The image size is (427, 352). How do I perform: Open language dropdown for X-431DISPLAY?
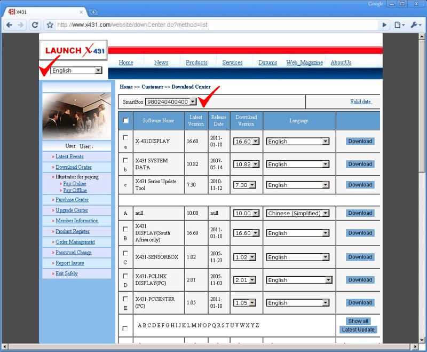click(298, 142)
